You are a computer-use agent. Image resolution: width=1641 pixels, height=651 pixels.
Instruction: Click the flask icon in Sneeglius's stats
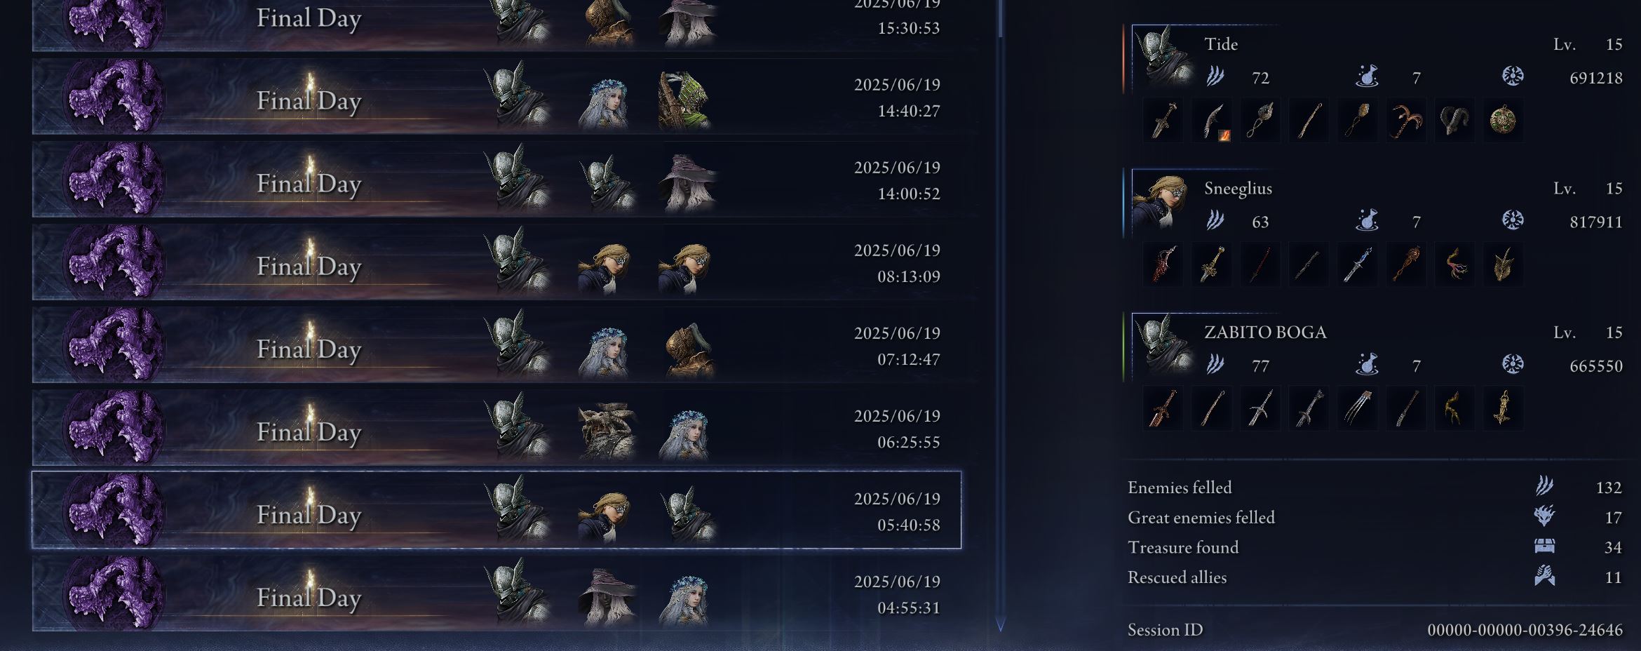click(1367, 220)
